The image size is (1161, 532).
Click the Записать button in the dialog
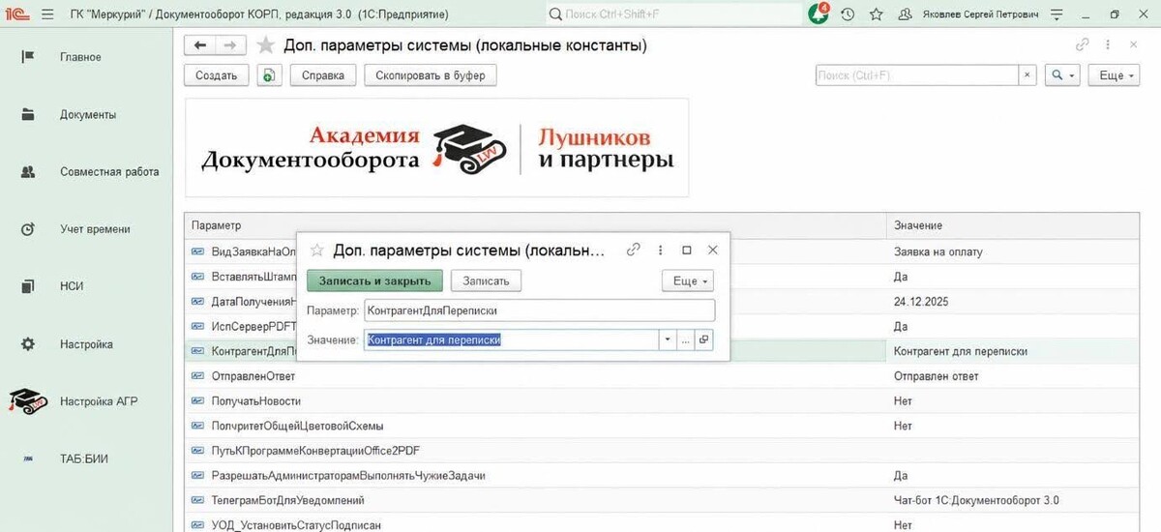coord(486,281)
